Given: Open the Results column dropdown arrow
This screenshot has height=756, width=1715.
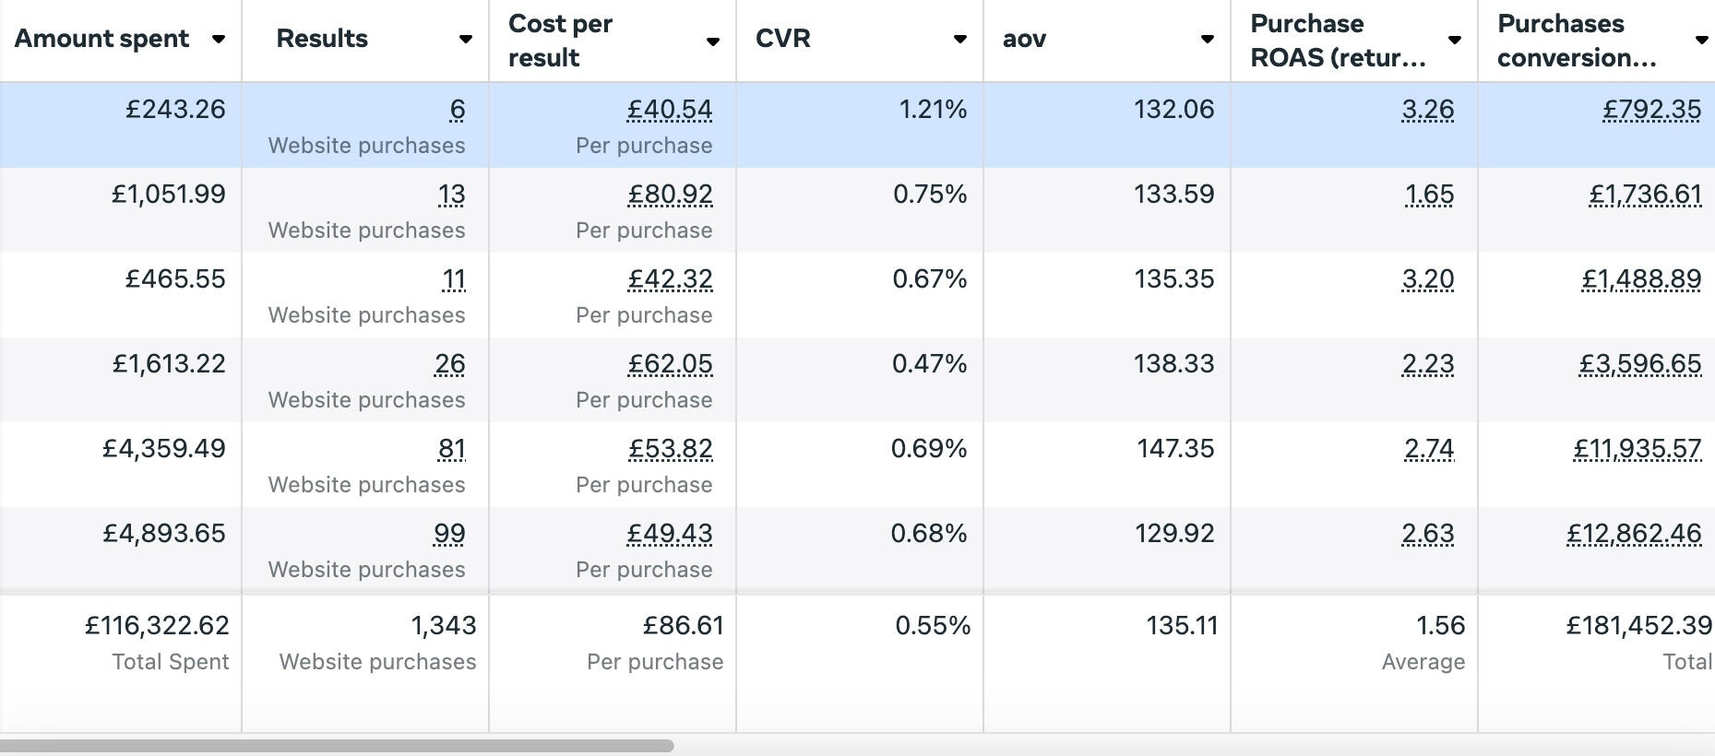Looking at the screenshot, I should pos(466,40).
